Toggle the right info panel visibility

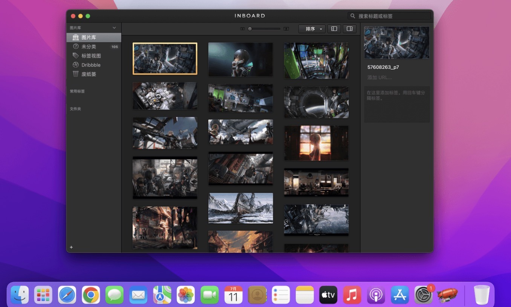coord(349,29)
